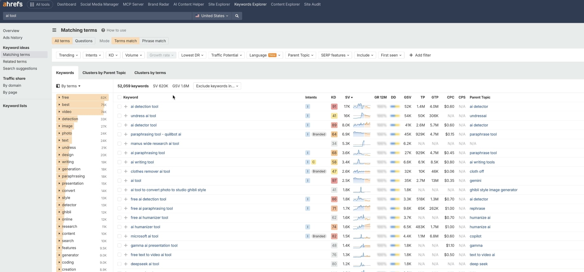This screenshot has width=584, height=272.
Task: Open Related terms in sidebar
Action: [x=15, y=62]
